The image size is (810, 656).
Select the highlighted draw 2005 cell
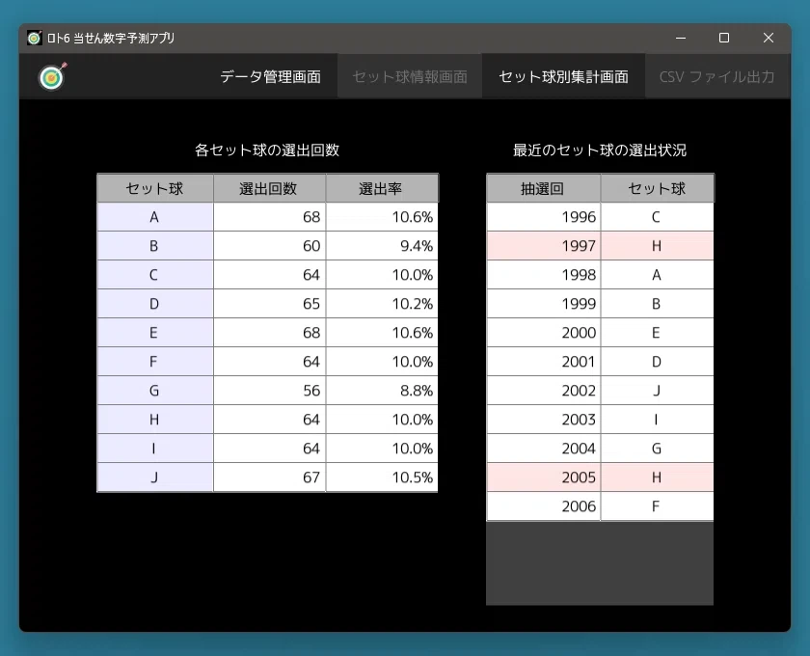point(544,478)
